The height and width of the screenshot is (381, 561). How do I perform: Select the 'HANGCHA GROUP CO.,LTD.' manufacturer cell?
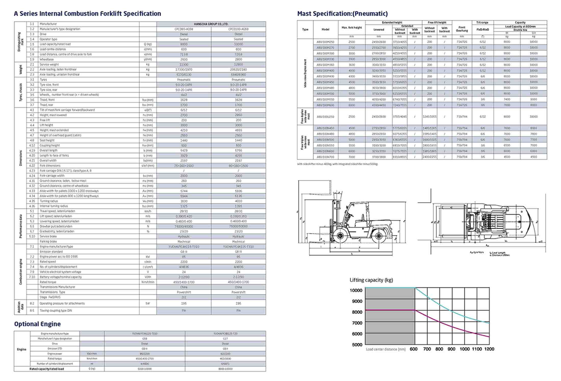[x=211, y=24]
